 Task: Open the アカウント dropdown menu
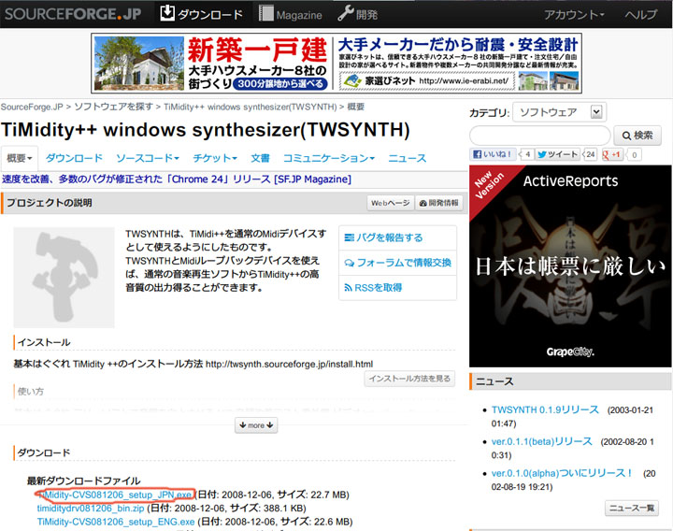[x=574, y=15]
